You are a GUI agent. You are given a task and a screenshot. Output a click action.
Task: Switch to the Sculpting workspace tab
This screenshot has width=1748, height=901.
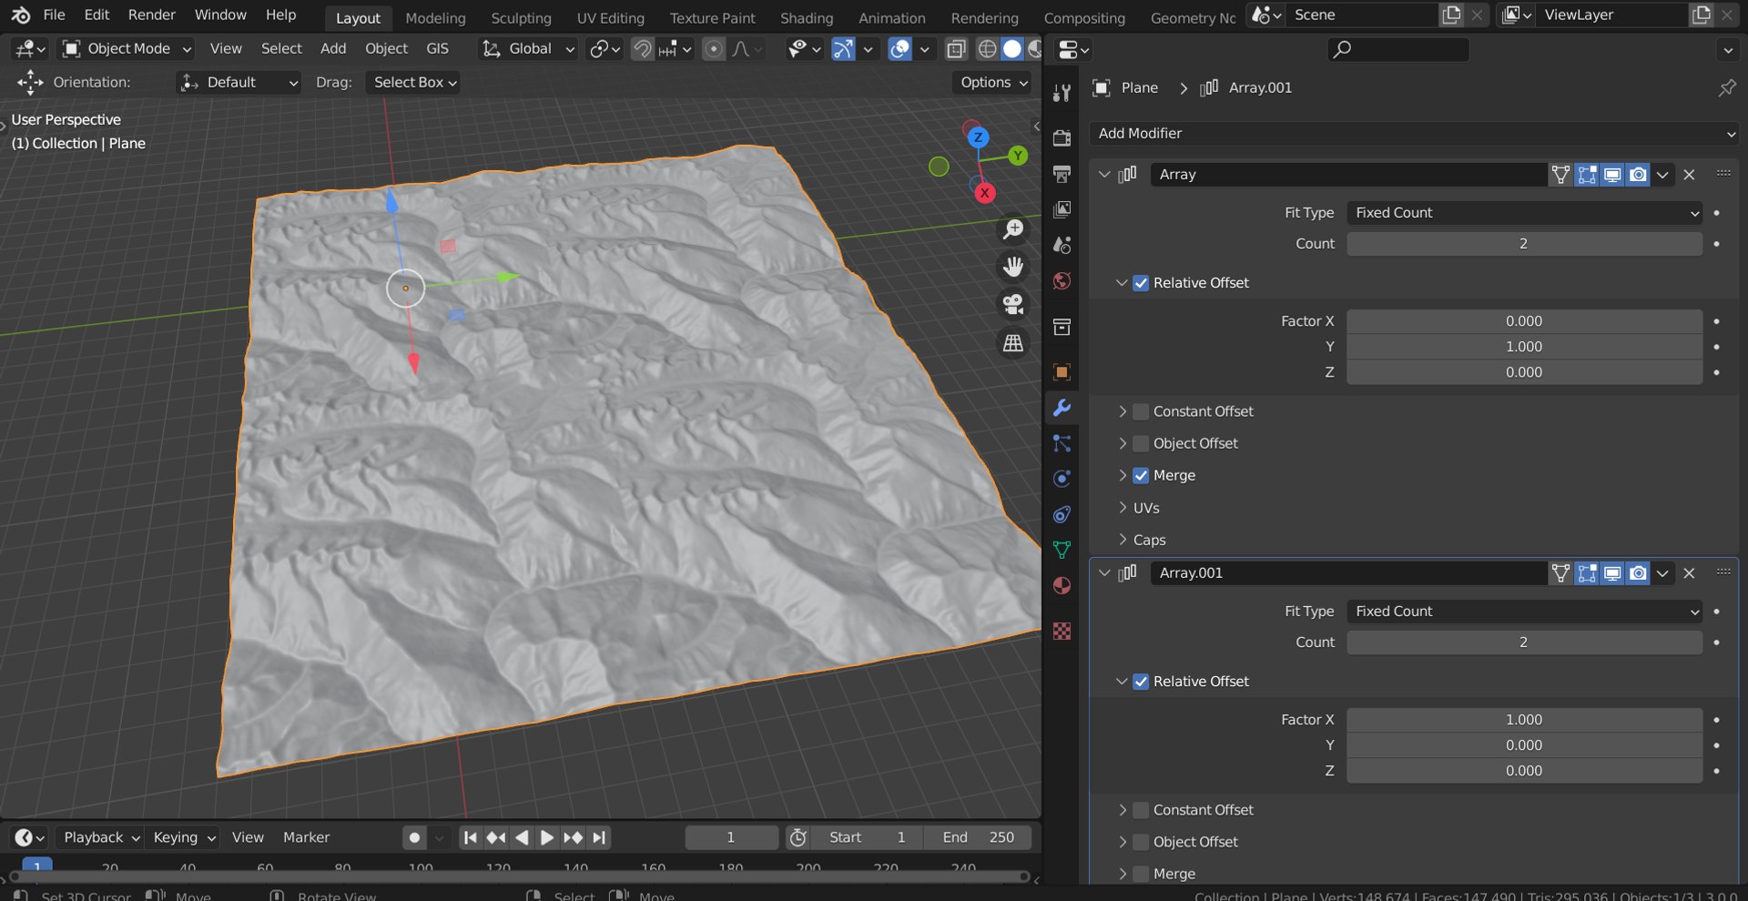pyautogui.click(x=521, y=17)
